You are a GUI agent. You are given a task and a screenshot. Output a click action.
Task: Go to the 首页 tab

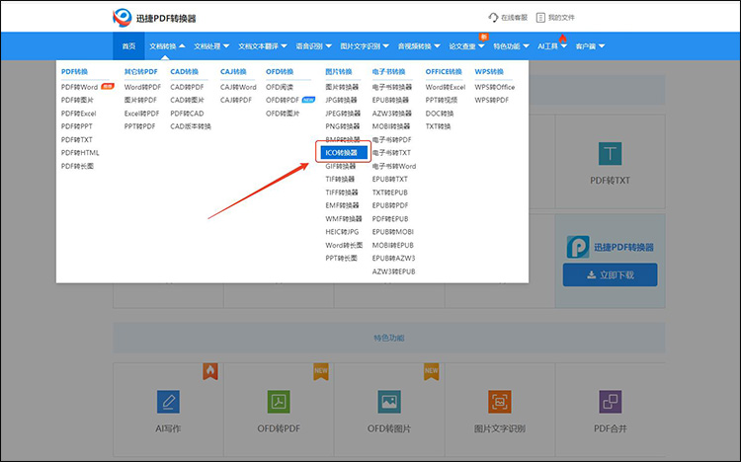[128, 46]
